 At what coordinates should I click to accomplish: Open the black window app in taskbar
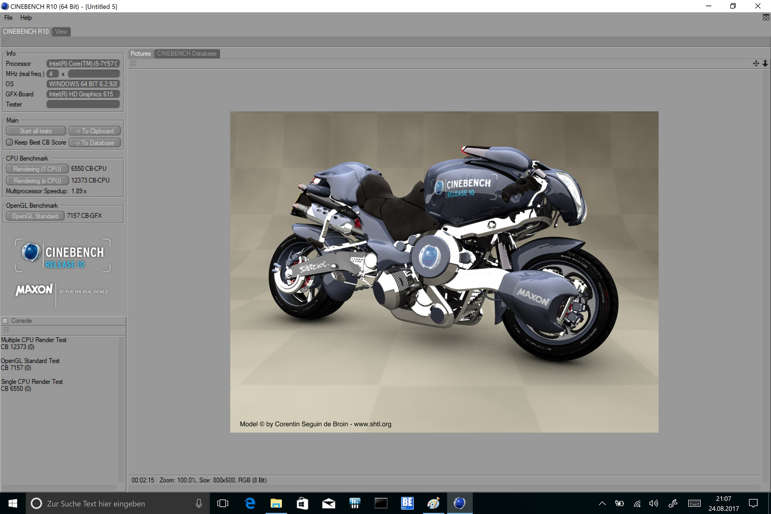coord(381,503)
